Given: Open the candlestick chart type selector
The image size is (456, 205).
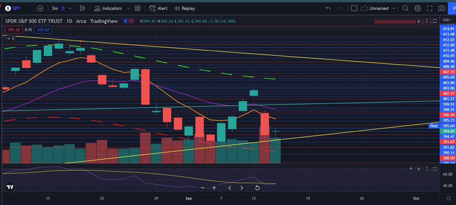Looking at the screenshot, I should (x=82, y=8).
